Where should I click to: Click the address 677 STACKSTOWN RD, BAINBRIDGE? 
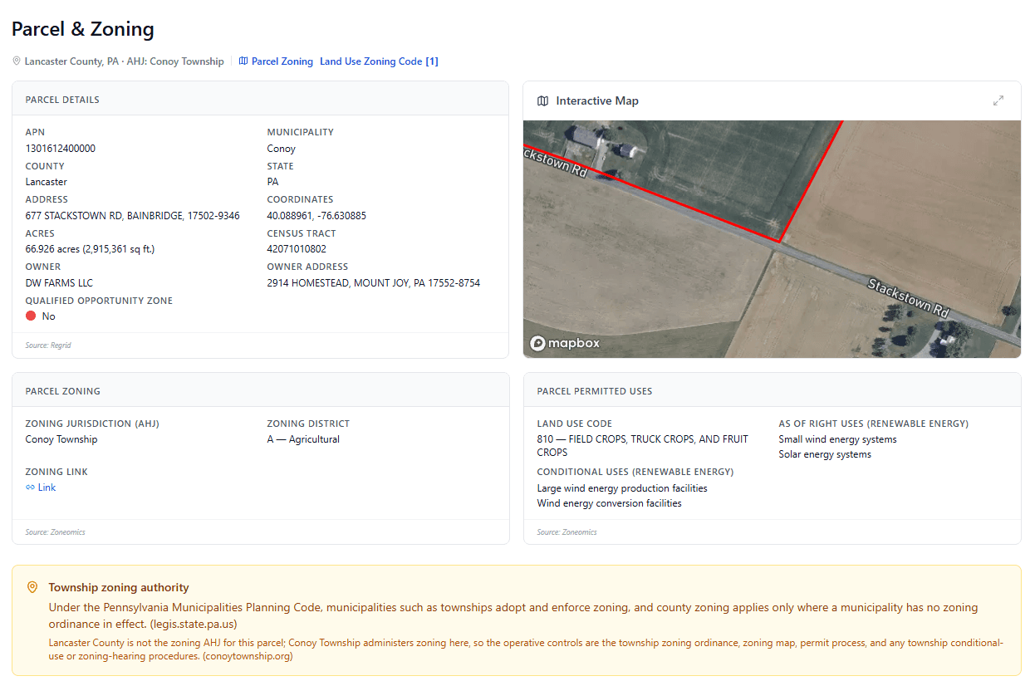coord(133,216)
